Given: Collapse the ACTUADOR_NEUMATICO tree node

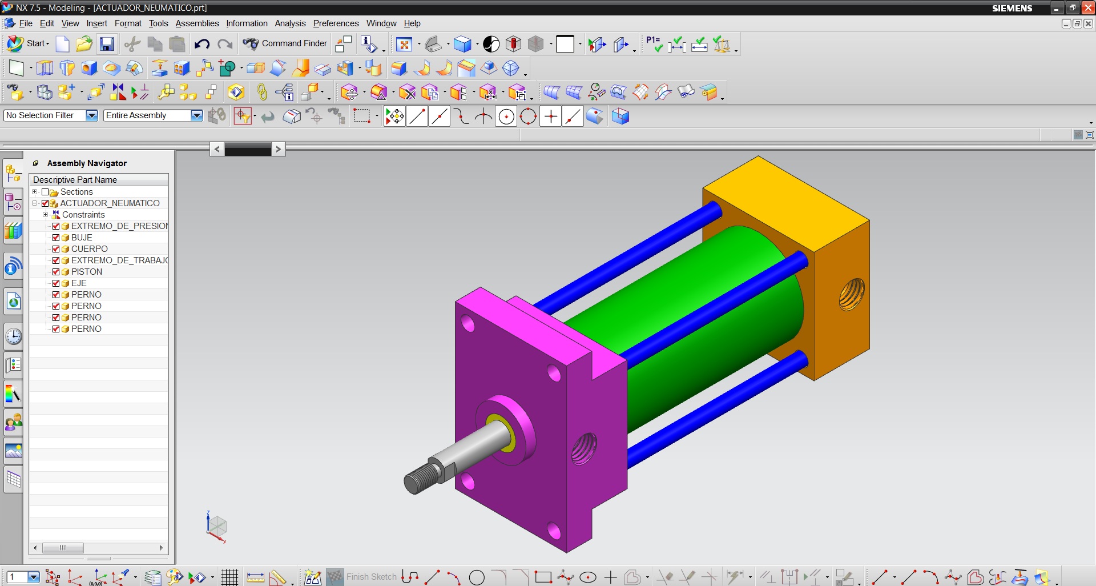Looking at the screenshot, I should click(35, 203).
